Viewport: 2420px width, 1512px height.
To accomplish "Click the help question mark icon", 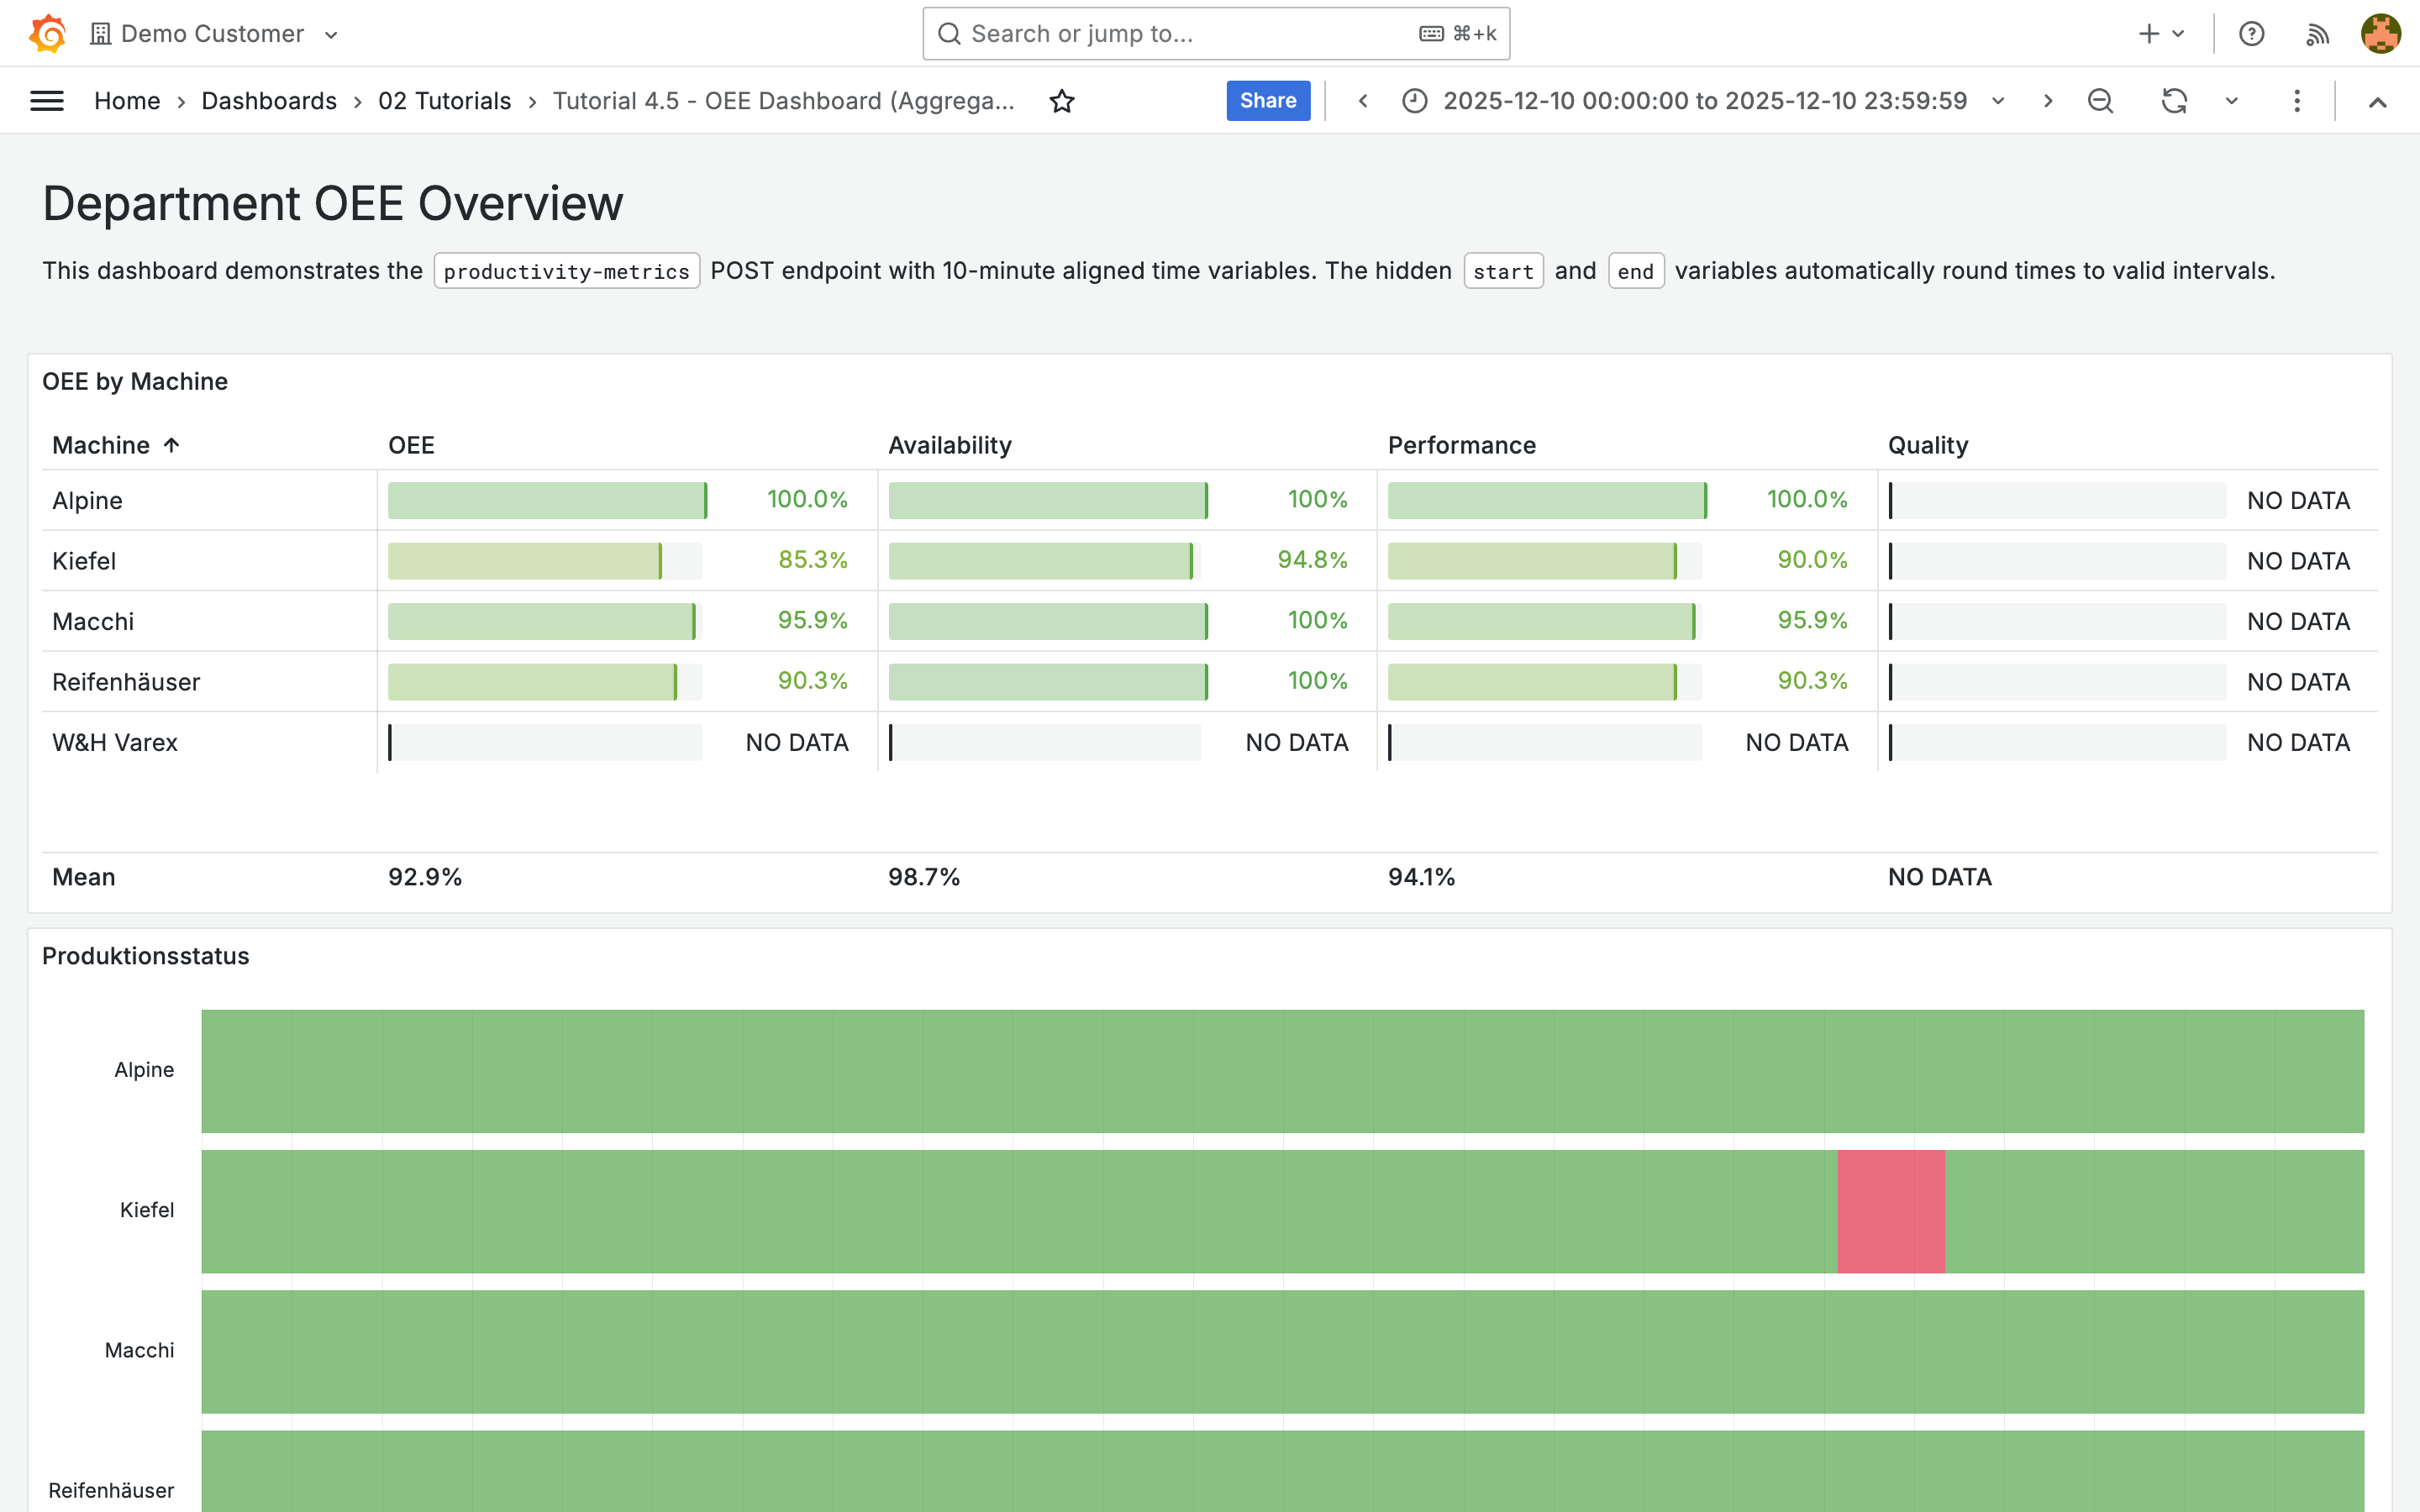I will point(2251,34).
